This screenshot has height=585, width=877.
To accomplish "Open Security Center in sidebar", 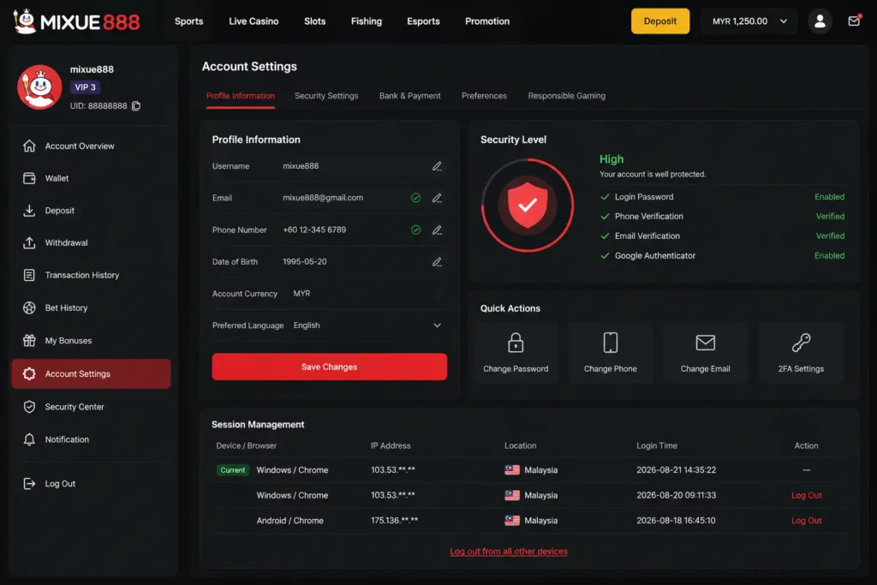I will click(x=91, y=407).
